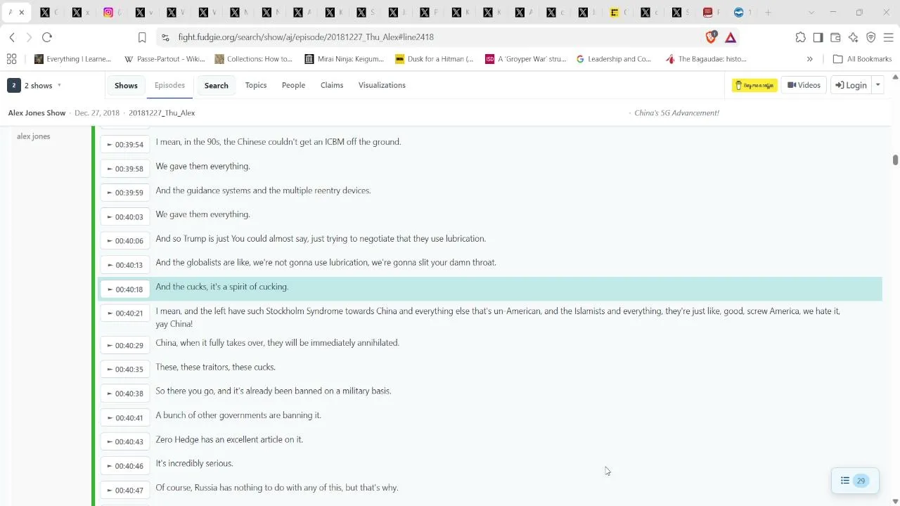Open the People tab
The image size is (900, 506).
coord(293,85)
